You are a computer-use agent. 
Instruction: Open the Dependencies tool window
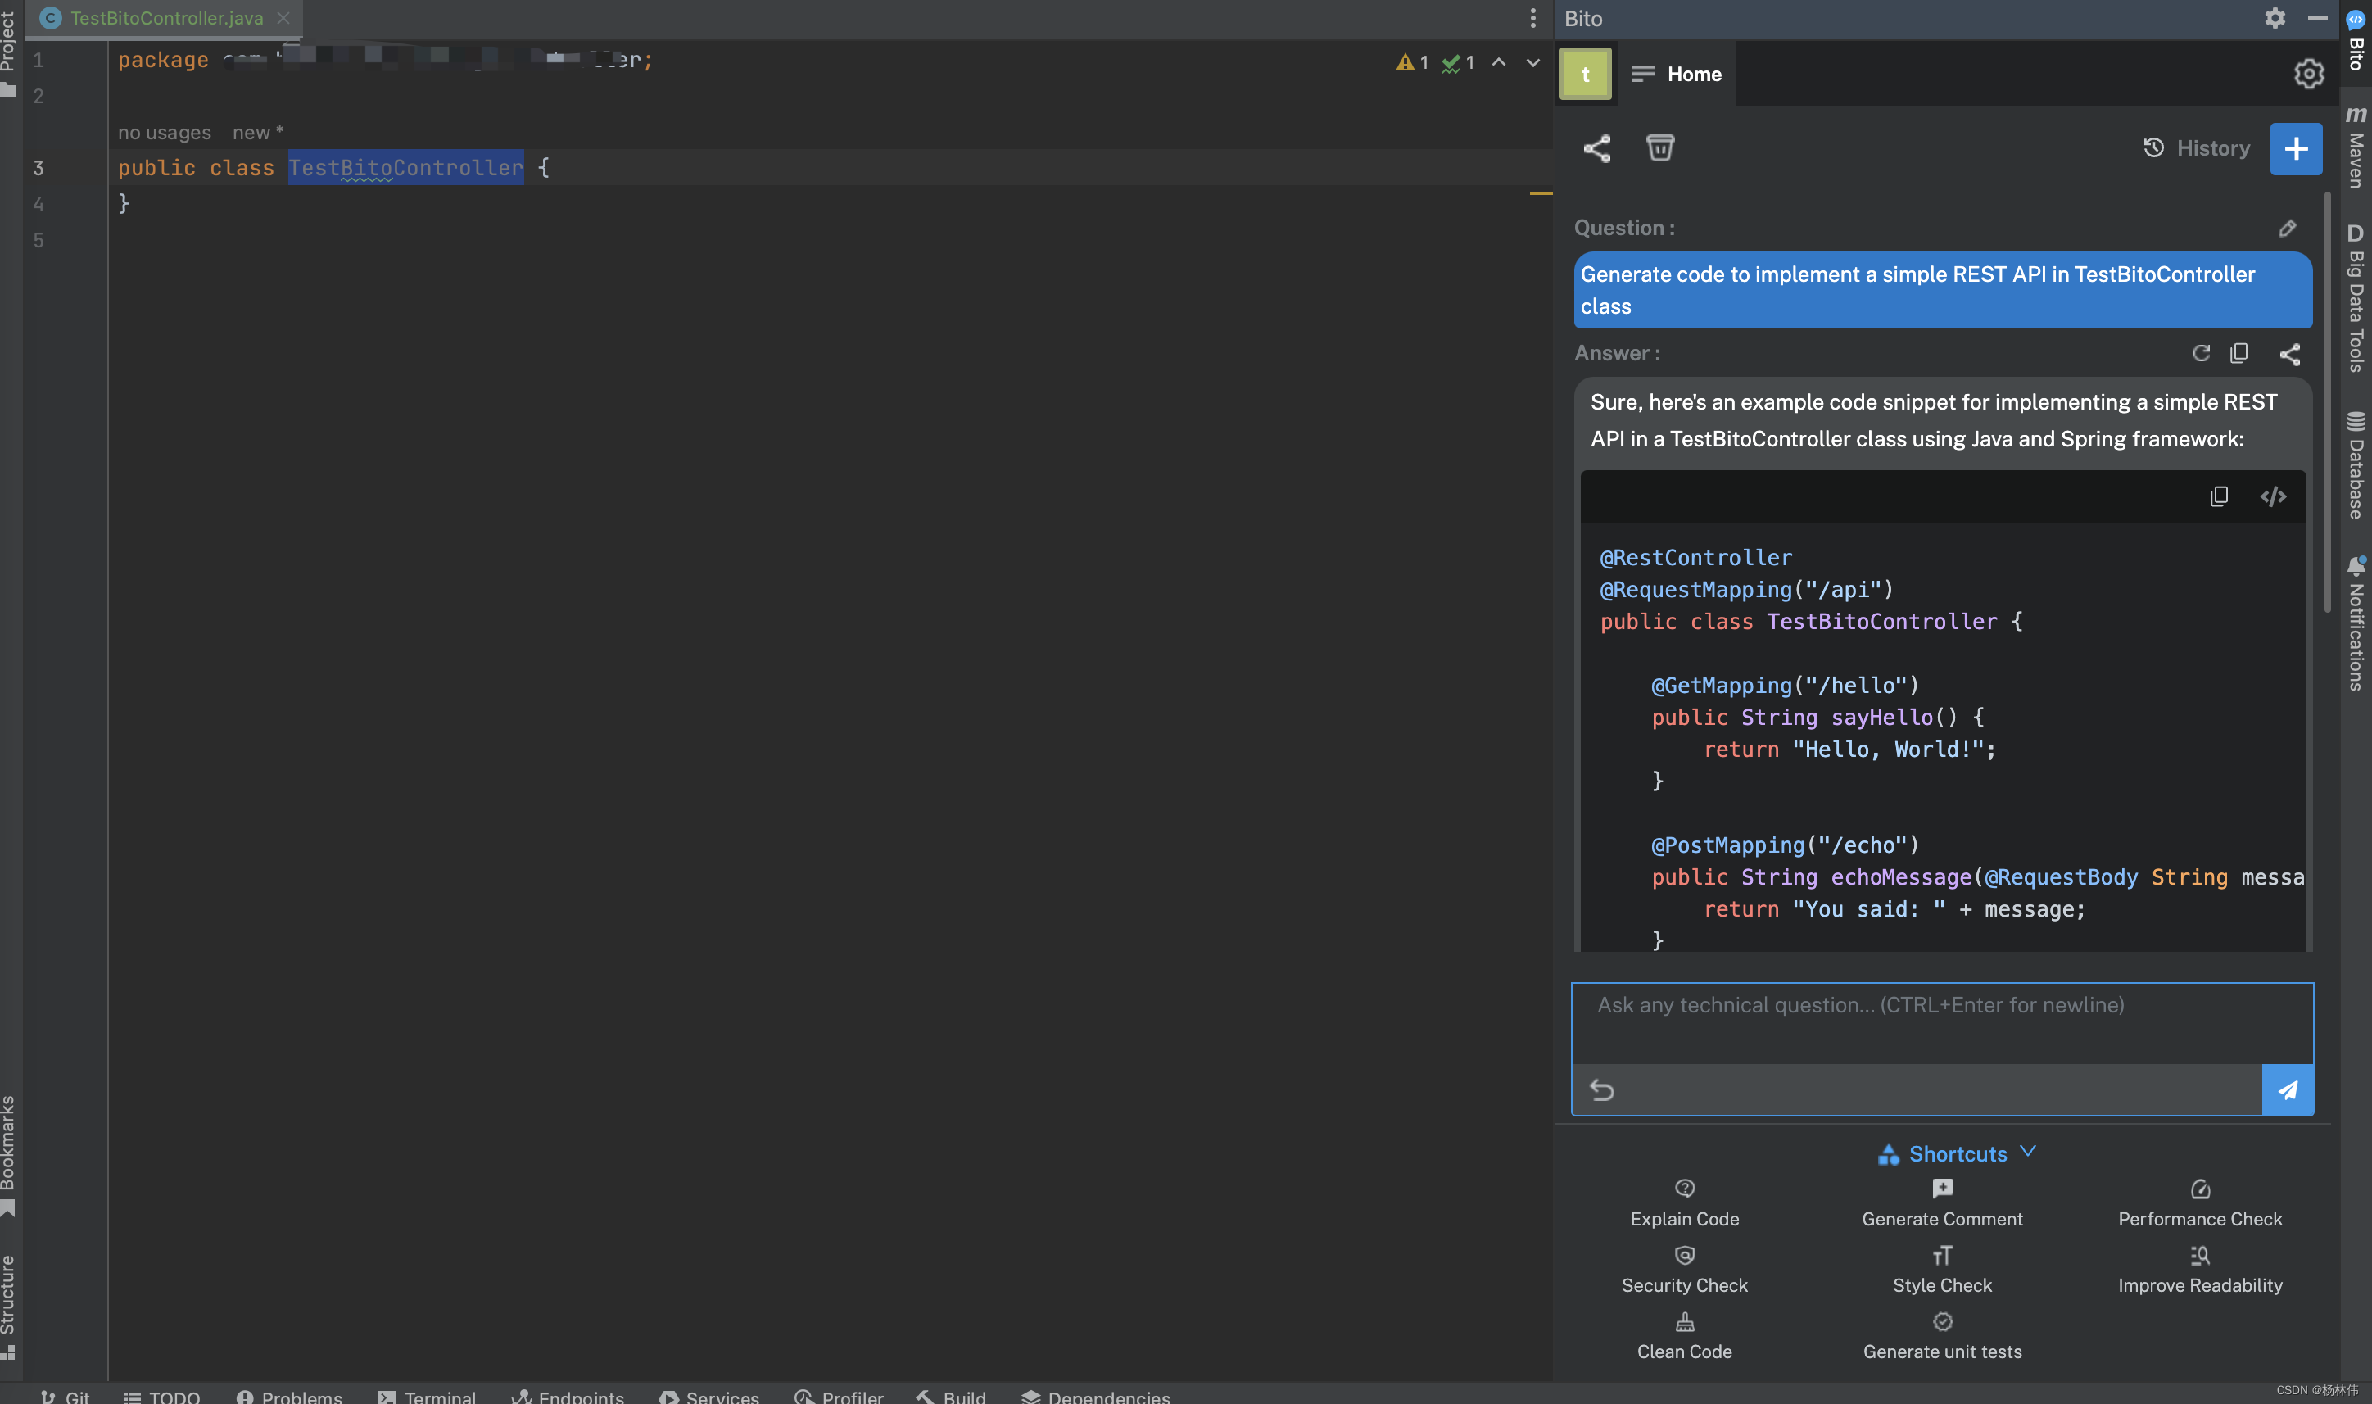tap(1095, 1397)
